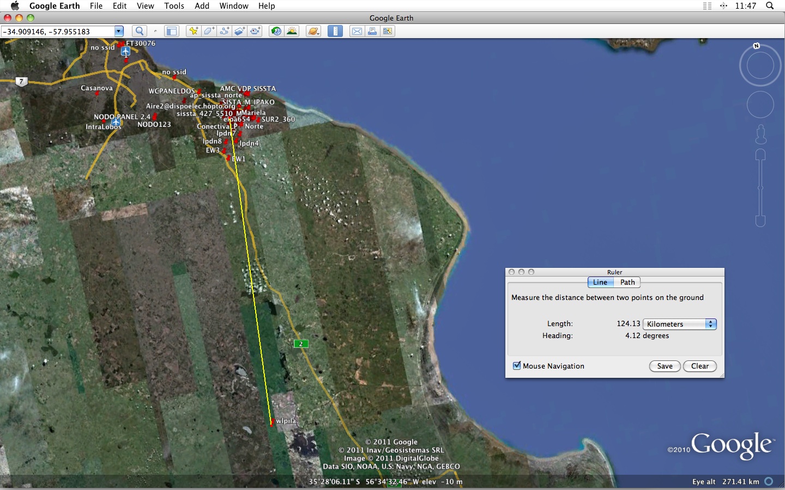Open the Kilometers unit dropdown
Screen dimensions: 785x490
[679, 324]
